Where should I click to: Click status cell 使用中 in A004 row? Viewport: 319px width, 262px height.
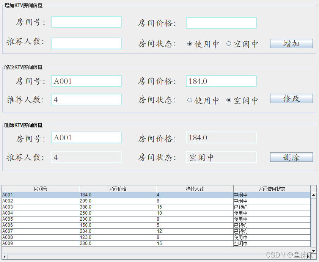[272, 213]
